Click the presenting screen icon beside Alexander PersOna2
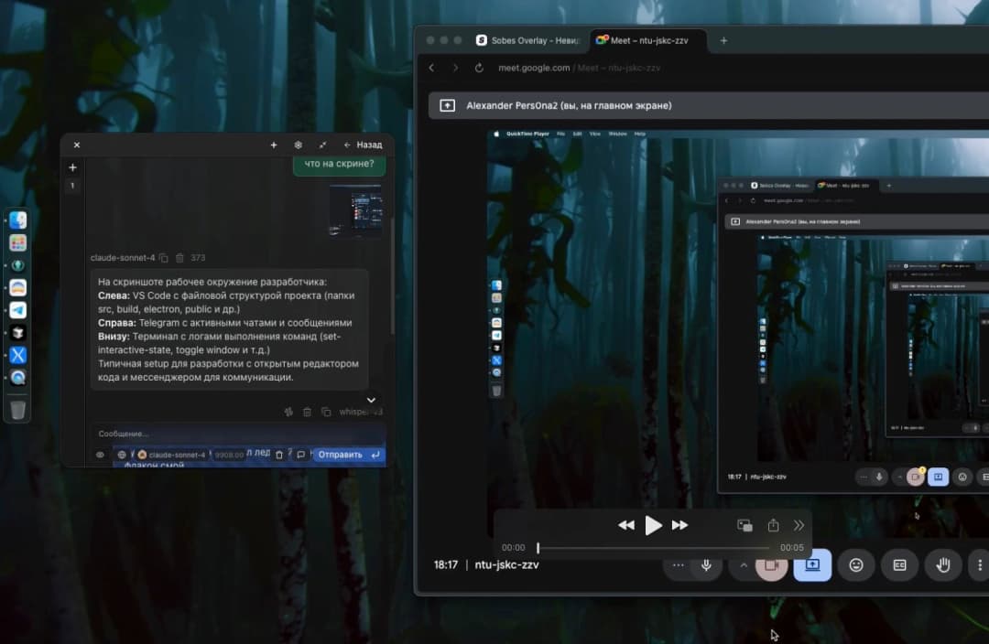This screenshot has width=989, height=644. pos(447,106)
